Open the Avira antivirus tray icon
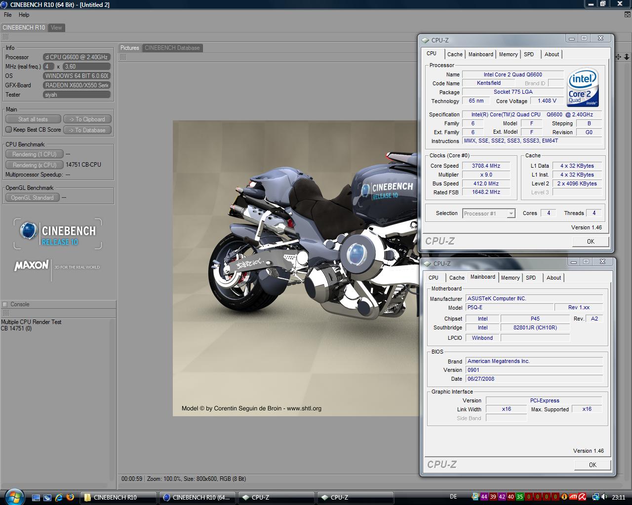The height and width of the screenshot is (505, 632). (x=582, y=497)
